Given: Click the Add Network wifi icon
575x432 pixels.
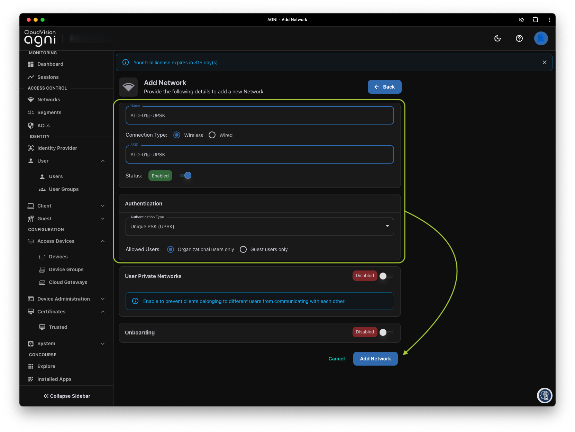Looking at the screenshot, I should (x=128, y=87).
